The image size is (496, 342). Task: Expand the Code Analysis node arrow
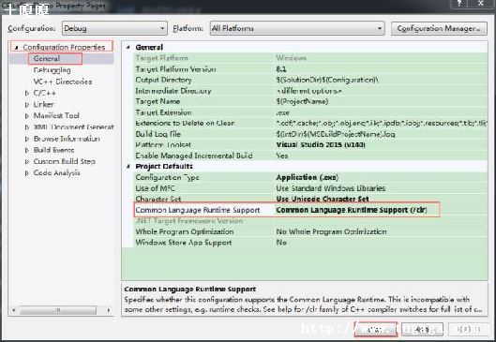tap(27, 172)
